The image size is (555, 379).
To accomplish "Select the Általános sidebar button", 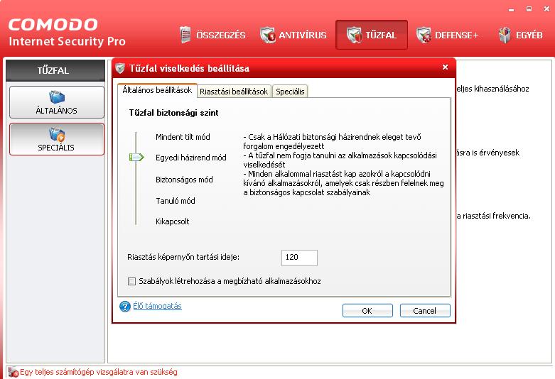I will pyautogui.click(x=57, y=102).
